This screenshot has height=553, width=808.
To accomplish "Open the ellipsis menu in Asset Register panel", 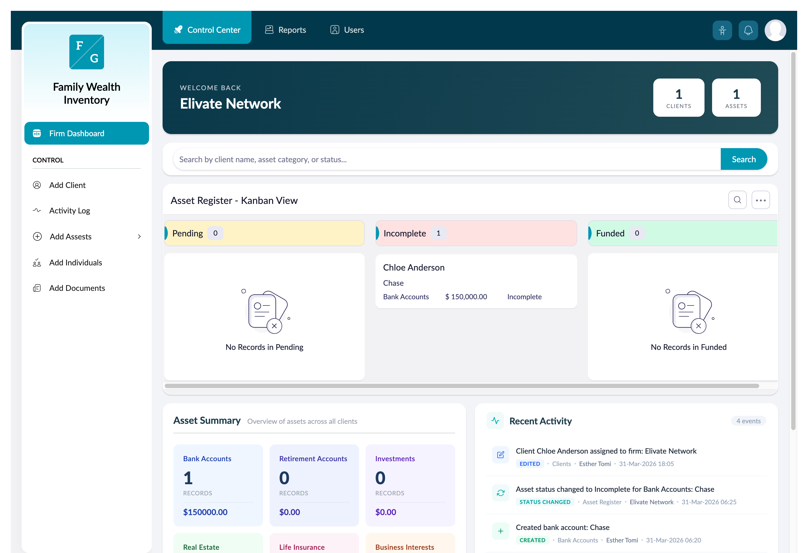I will click(761, 200).
